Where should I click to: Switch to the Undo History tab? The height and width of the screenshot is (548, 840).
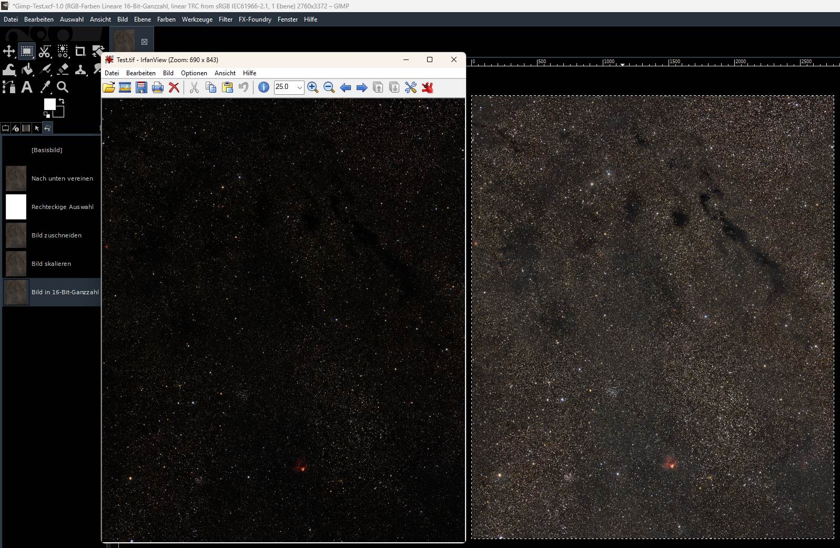[x=47, y=128]
